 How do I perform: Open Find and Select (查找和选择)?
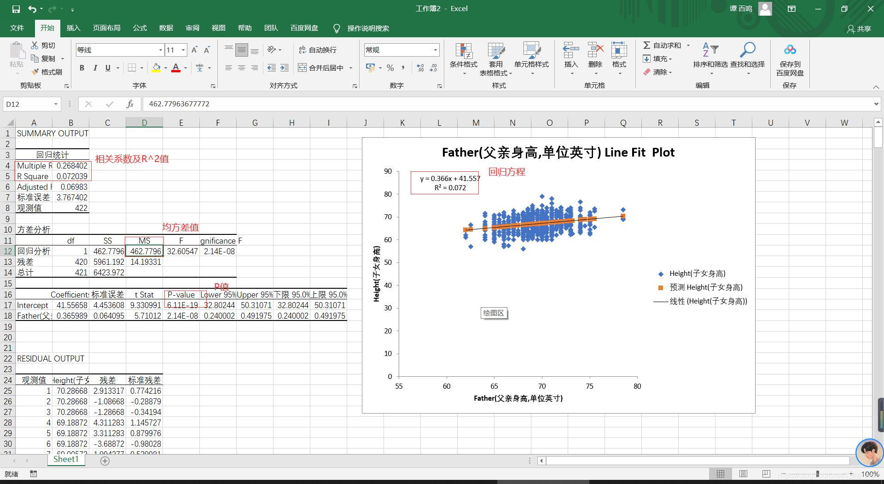pos(747,59)
